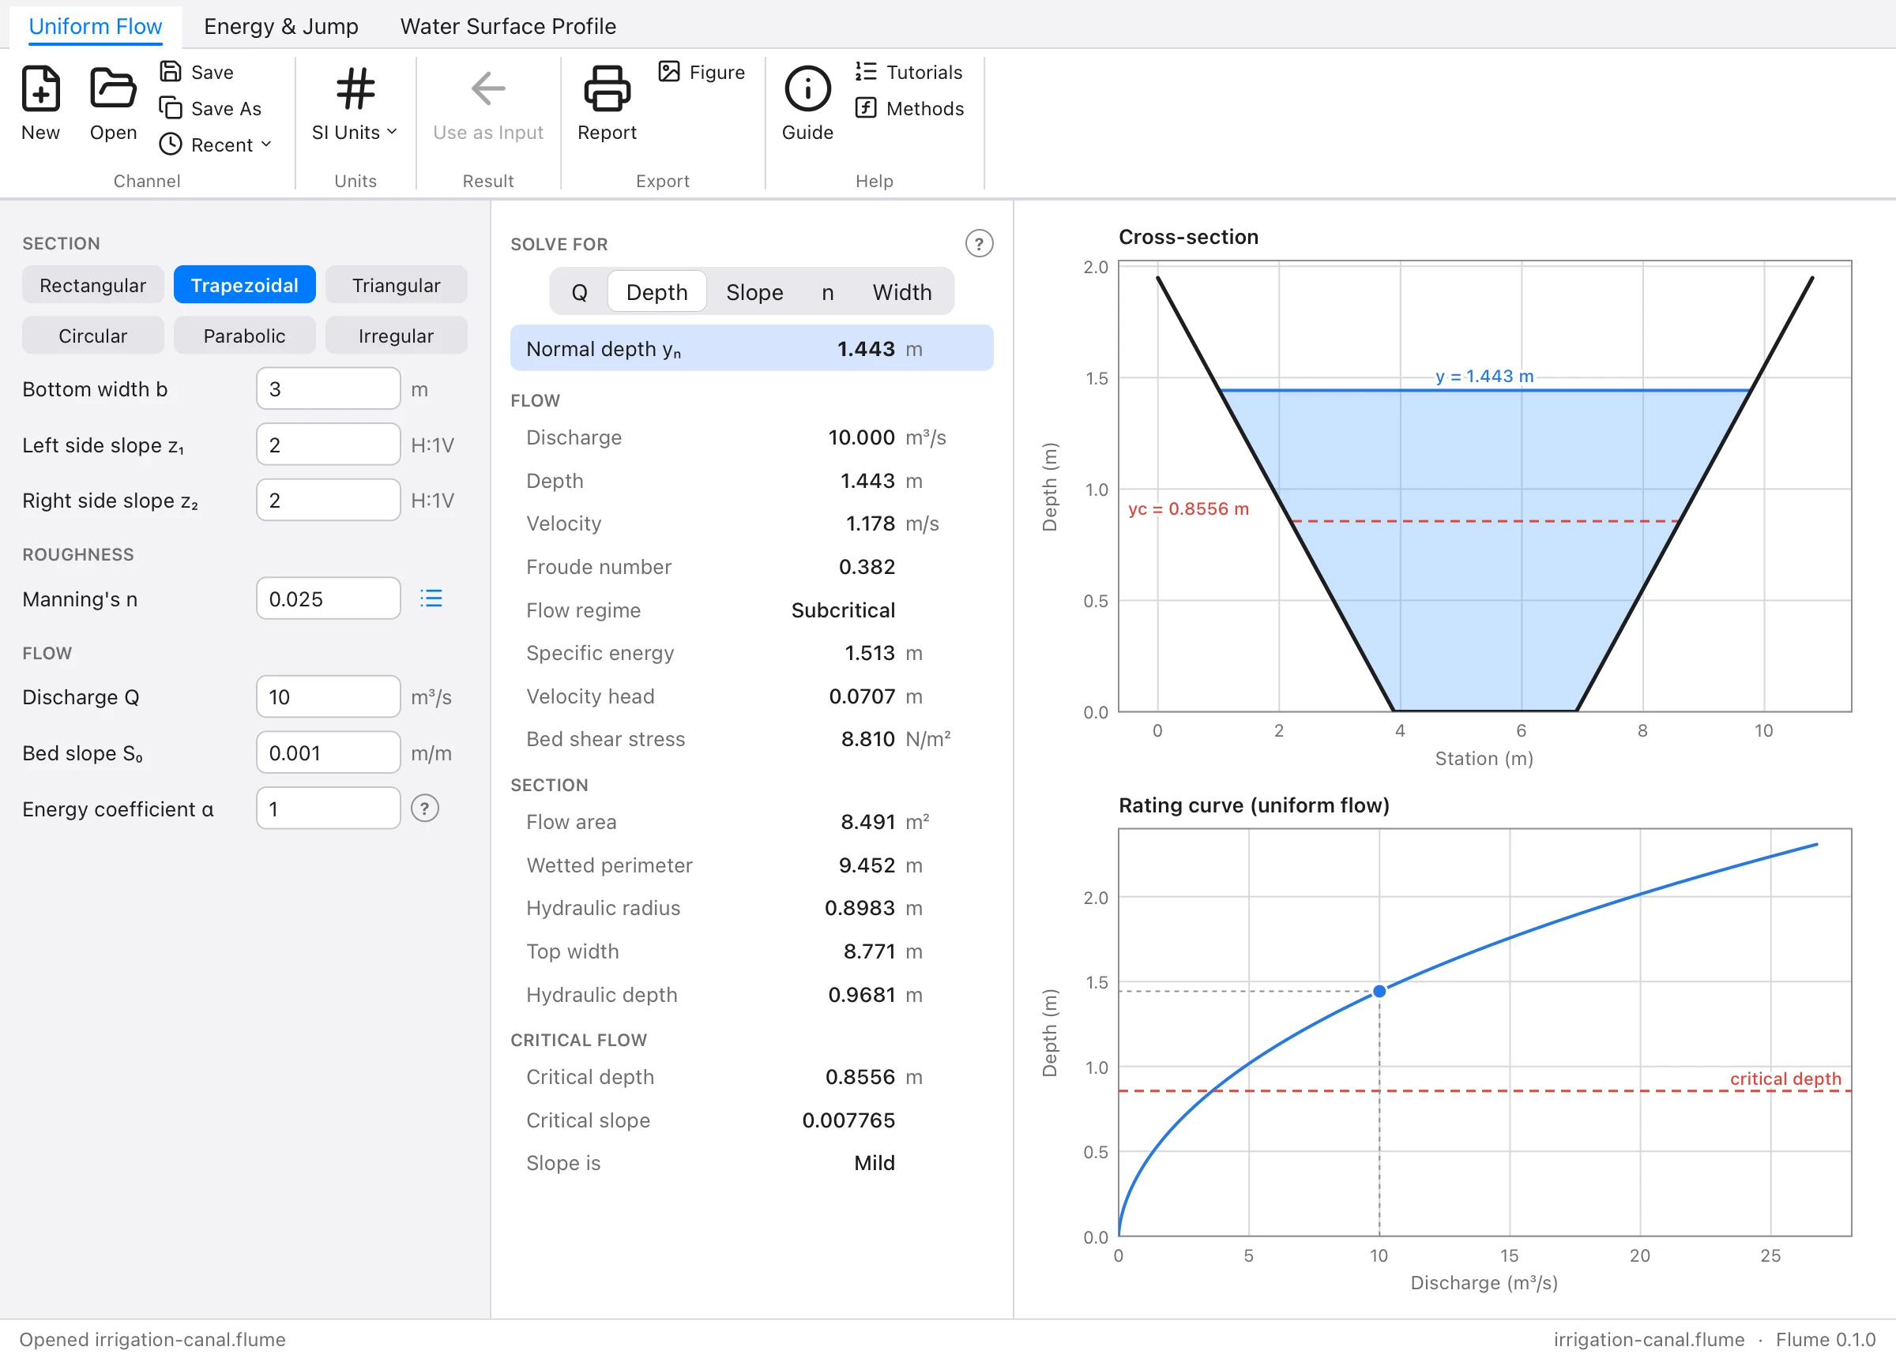Viewport: 1896px width, 1358px height.
Task: Click the Left side slope z₁ field
Action: (328, 445)
